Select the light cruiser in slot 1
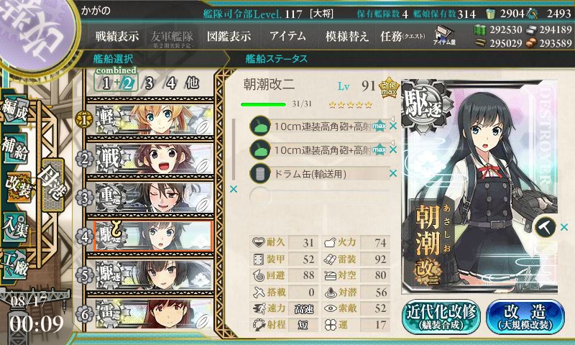This screenshot has height=345, width=575. (x=154, y=119)
